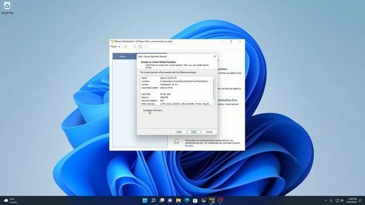Screen dimensions: 365x205
Task: Open the Windows Start menu
Action: 145,200
